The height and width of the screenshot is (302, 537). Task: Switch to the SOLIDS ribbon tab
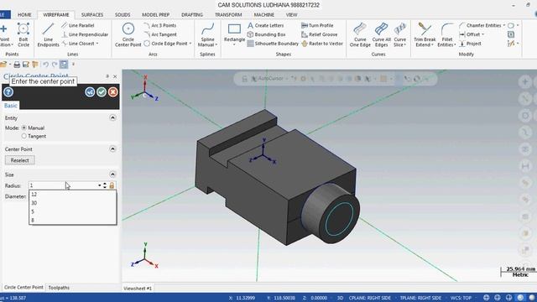pyautogui.click(x=123, y=15)
